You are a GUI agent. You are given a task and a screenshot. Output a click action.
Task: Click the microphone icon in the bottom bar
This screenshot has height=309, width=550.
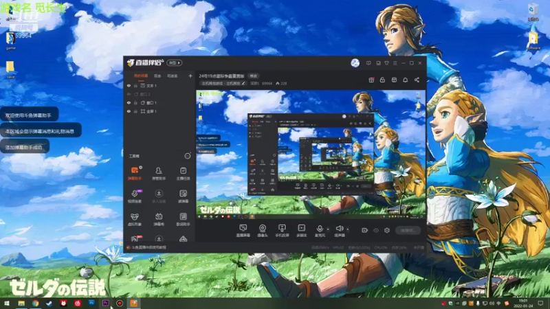pyautogui.click(x=320, y=229)
